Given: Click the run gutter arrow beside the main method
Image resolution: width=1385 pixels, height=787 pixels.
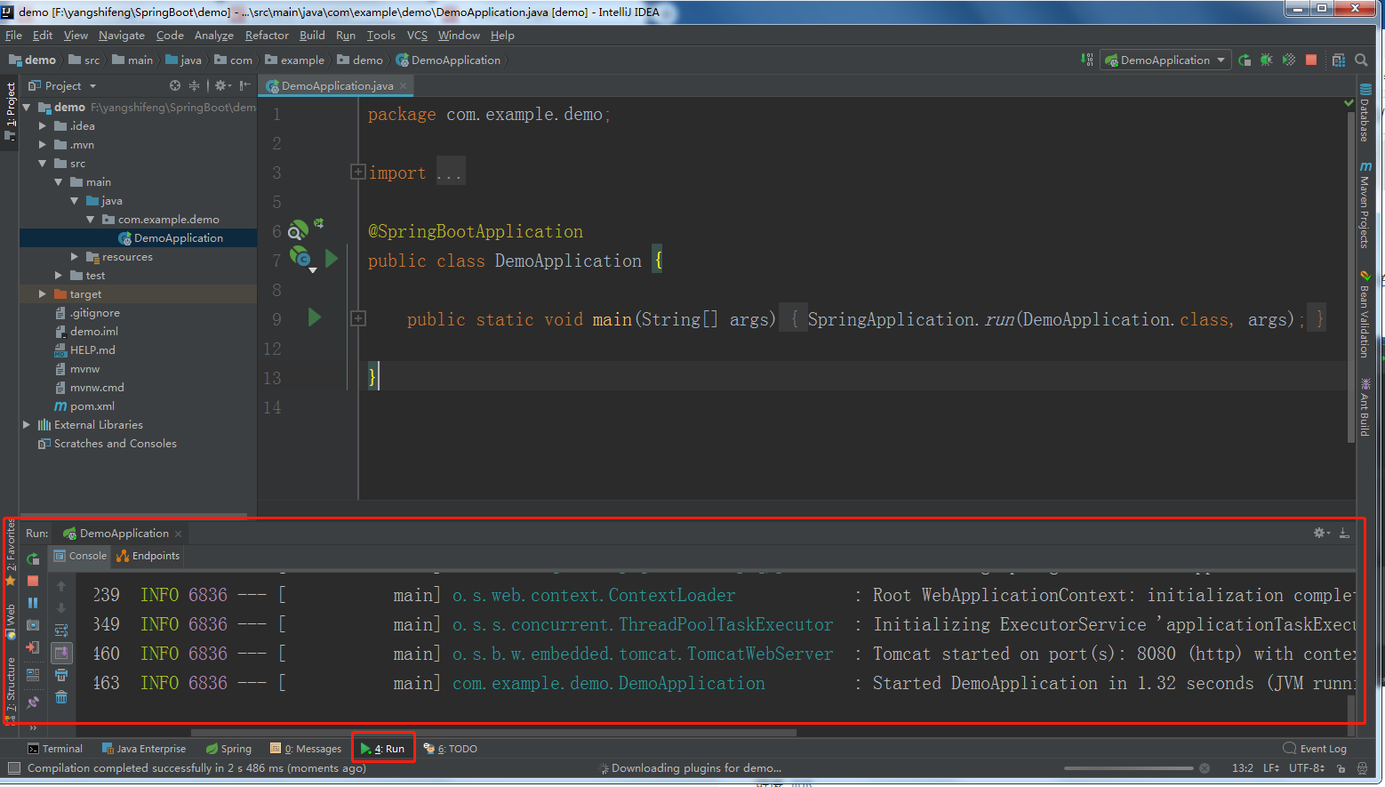Looking at the screenshot, I should point(314,317).
